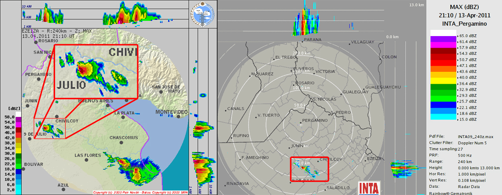
Task: Click the Buenos Aires city dot
Action: (x=108, y=105)
